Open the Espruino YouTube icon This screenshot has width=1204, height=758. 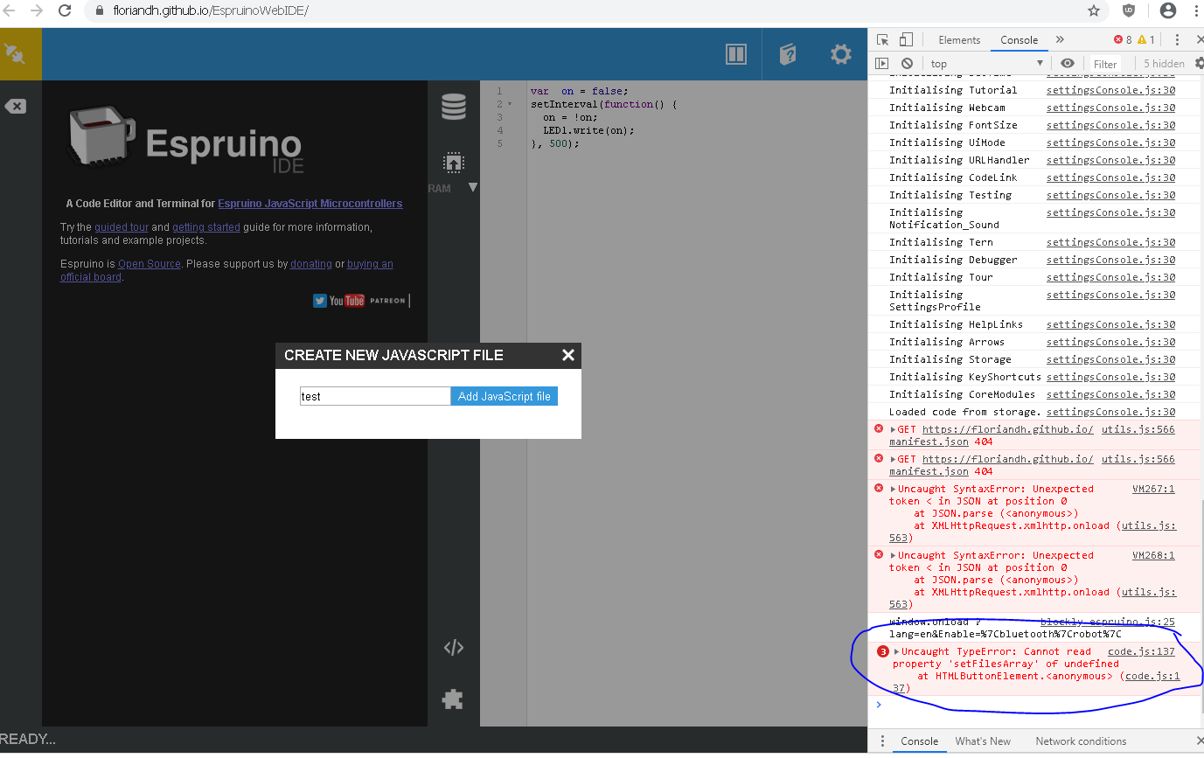347,301
